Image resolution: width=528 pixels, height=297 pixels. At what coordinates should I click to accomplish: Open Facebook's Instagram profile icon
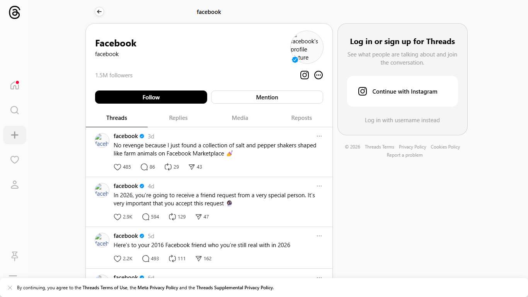tap(305, 75)
